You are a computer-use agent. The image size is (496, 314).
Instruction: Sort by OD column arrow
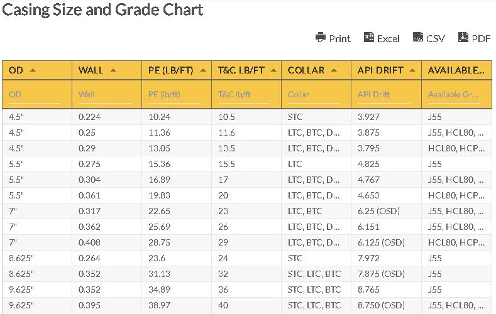(x=33, y=70)
